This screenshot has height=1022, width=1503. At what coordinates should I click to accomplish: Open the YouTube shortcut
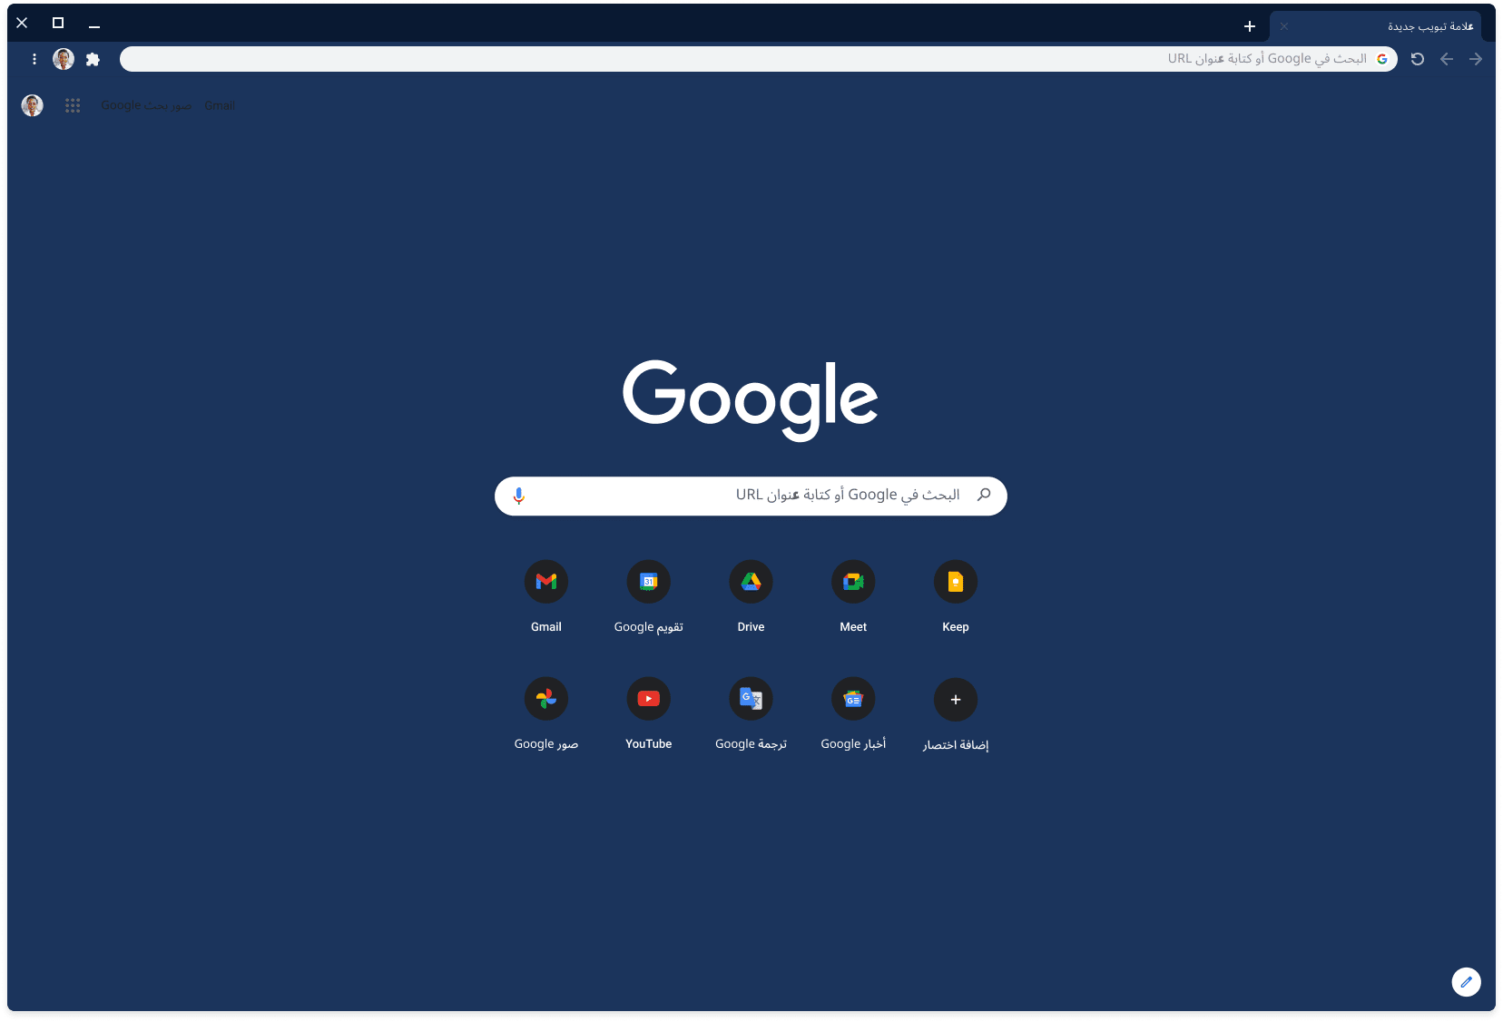coord(648,699)
